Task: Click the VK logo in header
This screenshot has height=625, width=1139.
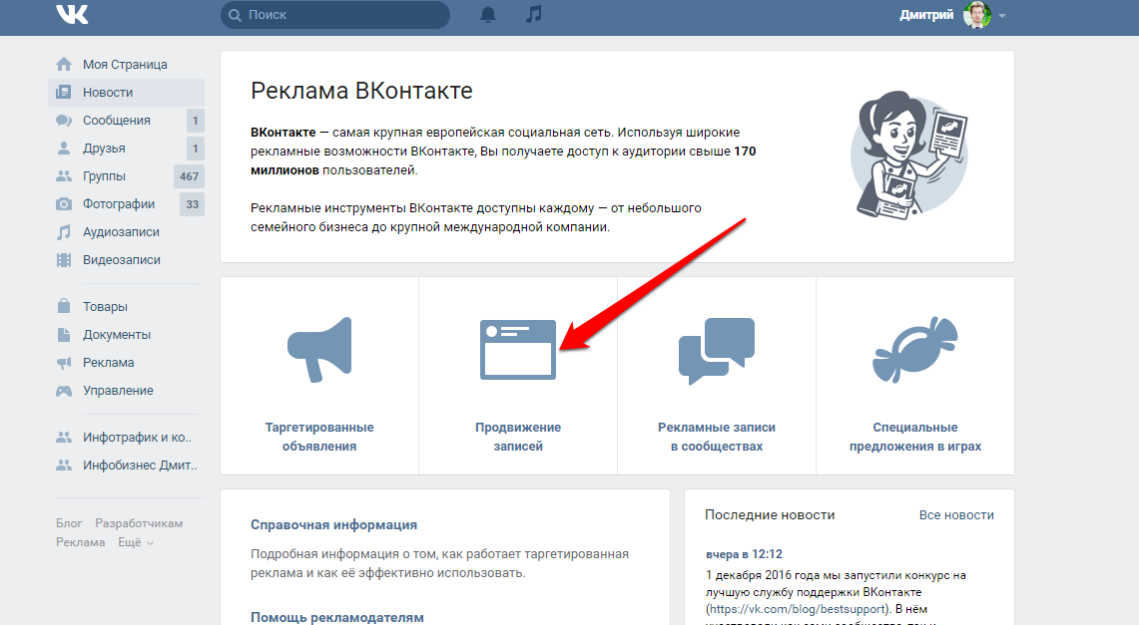Action: (x=72, y=14)
